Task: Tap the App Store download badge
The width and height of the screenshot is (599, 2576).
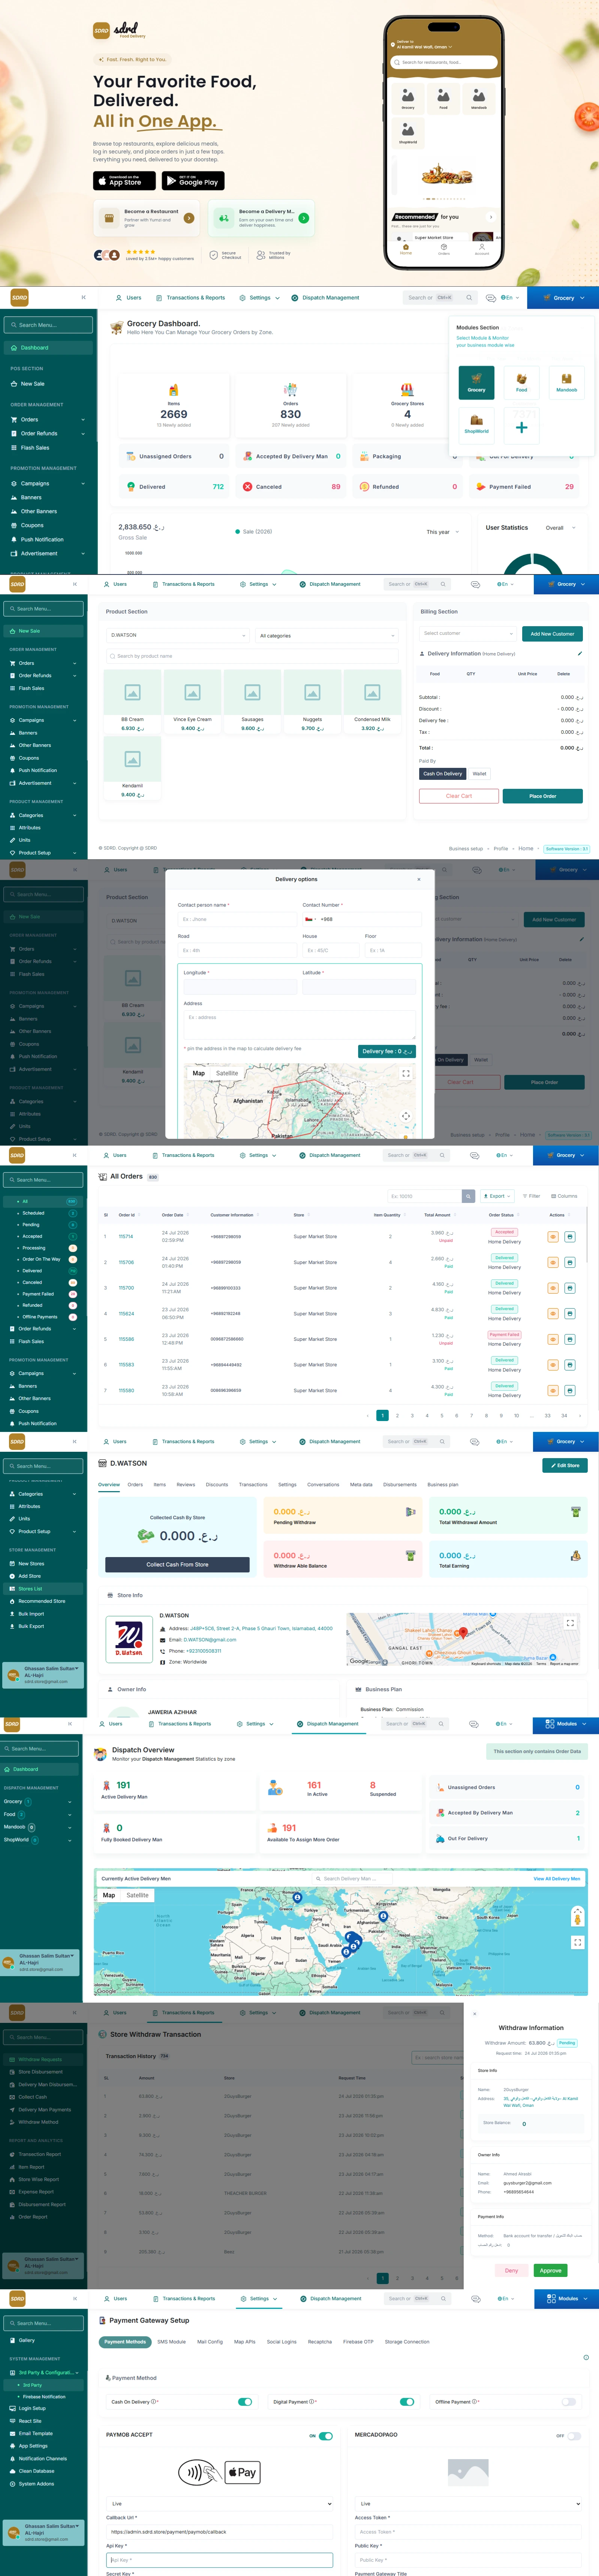Action: point(124,181)
